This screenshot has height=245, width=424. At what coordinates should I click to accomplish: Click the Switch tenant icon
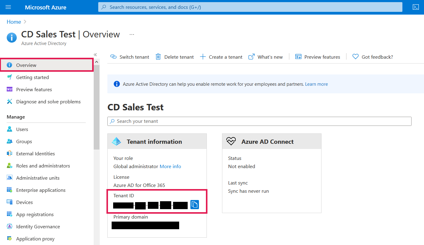point(113,57)
